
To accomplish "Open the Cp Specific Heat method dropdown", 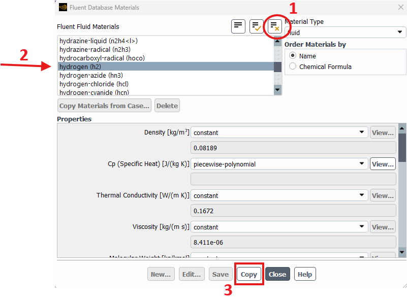I will click(279, 164).
